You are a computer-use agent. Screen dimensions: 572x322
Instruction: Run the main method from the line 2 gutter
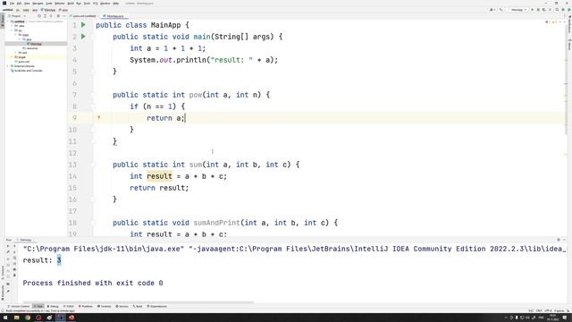pyautogui.click(x=83, y=37)
